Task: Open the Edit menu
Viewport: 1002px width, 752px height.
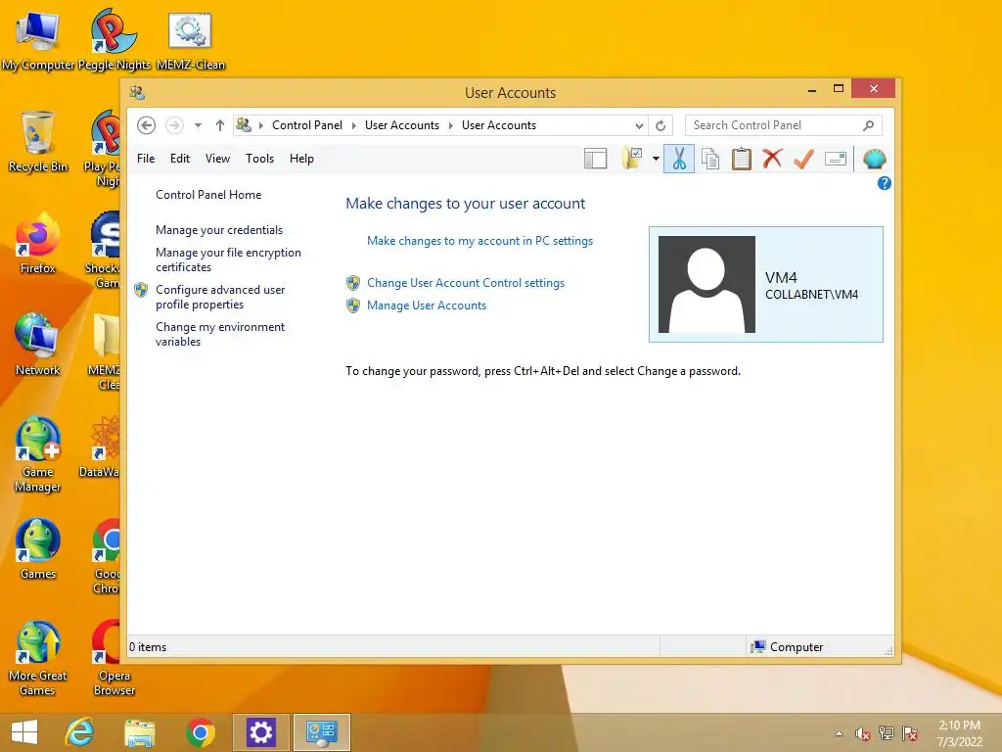Action: (x=180, y=159)
